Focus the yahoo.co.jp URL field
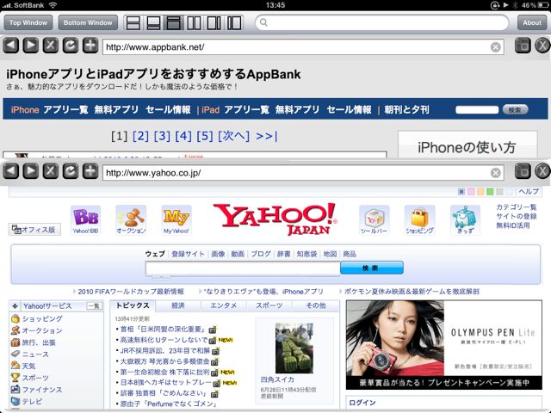This screenshot has width=551, height=413. coord(303,173)
